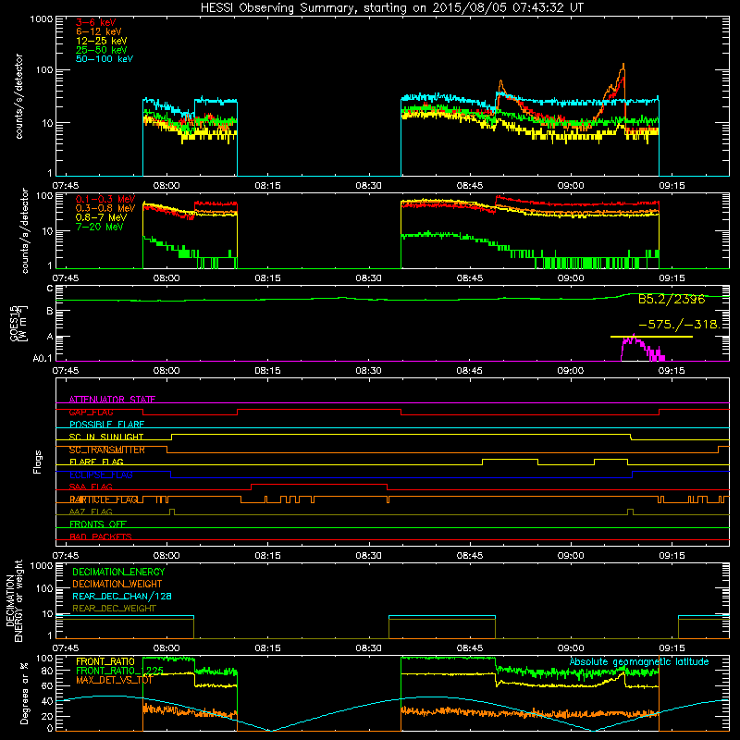This screenshot has height=740, width=740.
Task: Select the SC_IN_SUNLIGHT flag label
Action: 106,437
